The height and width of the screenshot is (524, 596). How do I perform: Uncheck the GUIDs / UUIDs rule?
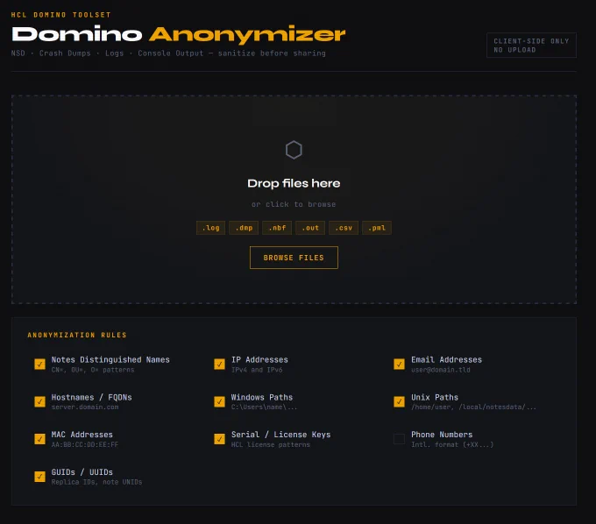click(x=39, y=477)
